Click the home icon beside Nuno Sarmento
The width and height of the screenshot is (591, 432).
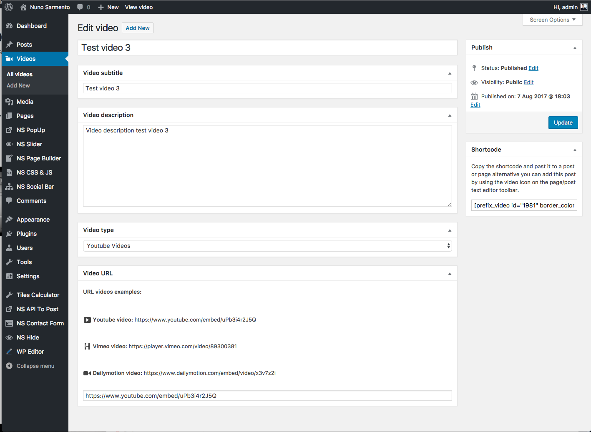23,7
